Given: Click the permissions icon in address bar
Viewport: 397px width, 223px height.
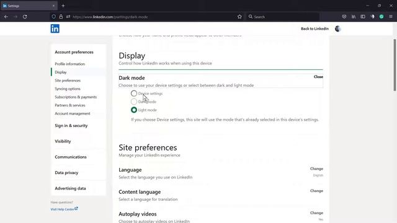Looking at the screenshot, I should [x=68, y=17].
